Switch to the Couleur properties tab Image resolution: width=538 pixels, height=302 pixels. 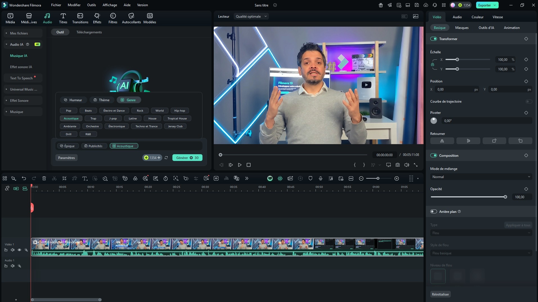point(477,17)
